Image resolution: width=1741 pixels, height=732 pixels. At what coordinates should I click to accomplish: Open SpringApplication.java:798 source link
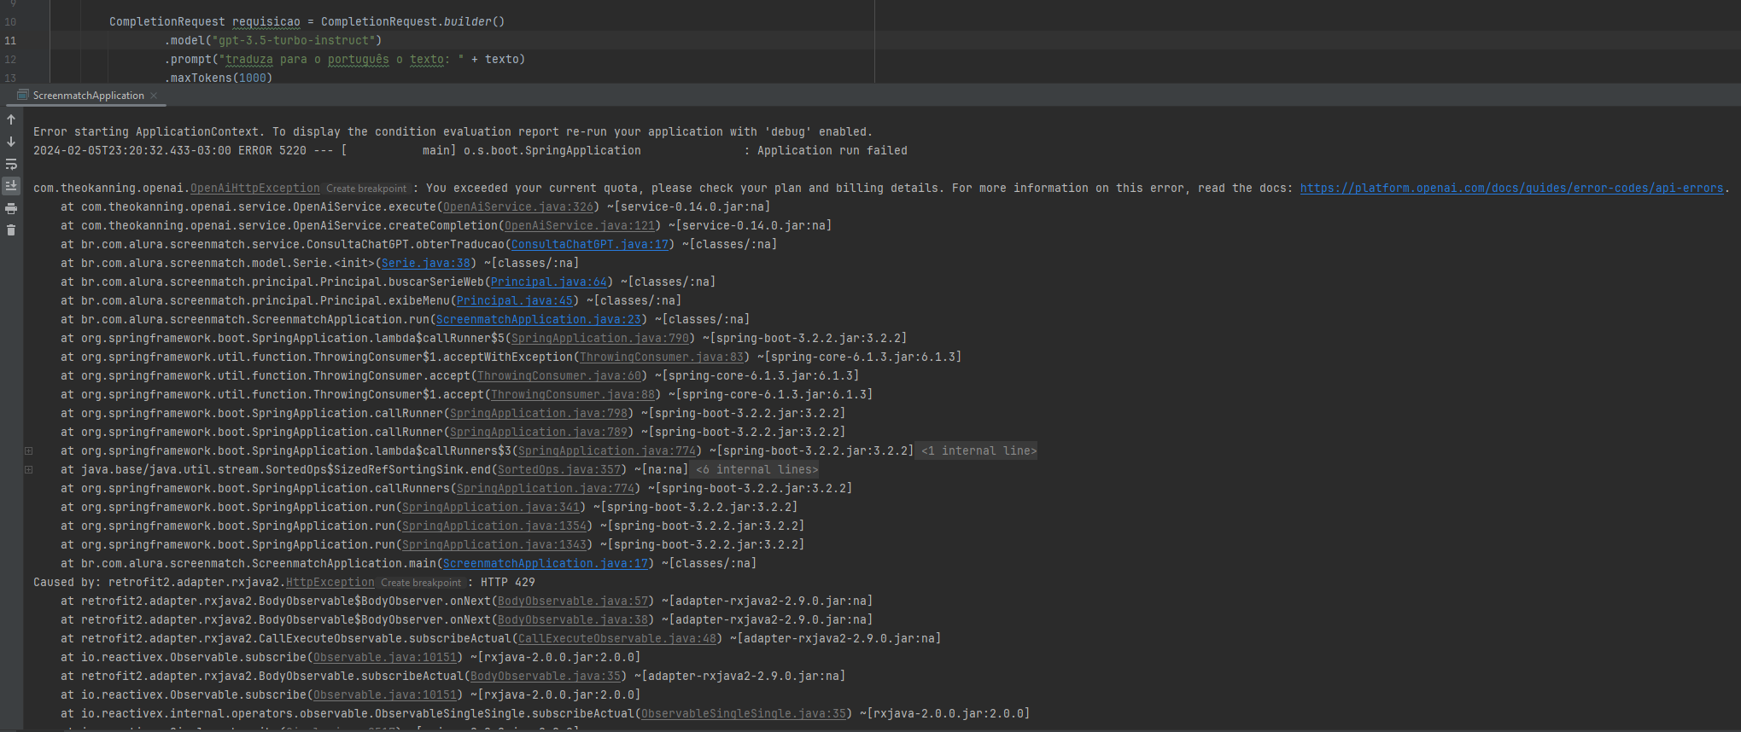tap(538, 413)
